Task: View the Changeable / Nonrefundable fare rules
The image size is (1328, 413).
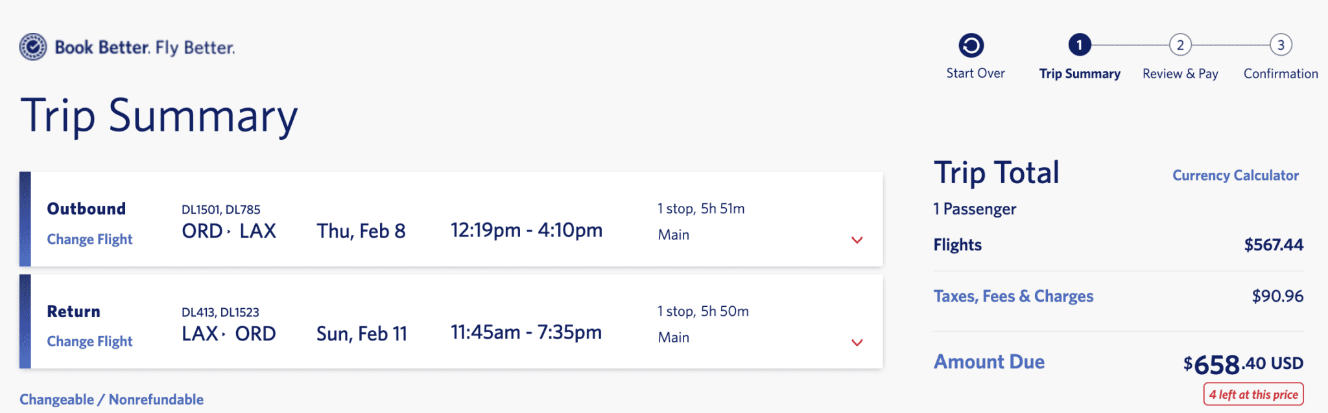Action: [x=111, y=399]
